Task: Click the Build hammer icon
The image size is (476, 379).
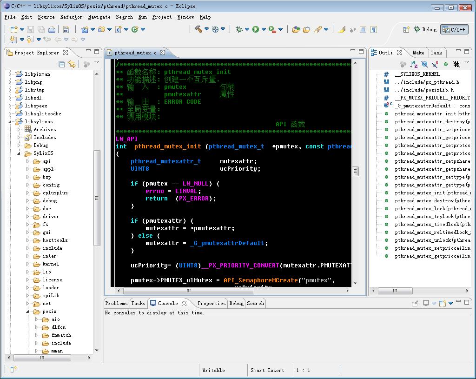Action: tap(198, 29)
